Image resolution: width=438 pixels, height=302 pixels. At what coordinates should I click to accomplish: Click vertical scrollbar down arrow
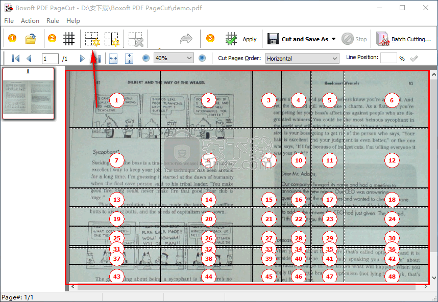pos(434,278)
